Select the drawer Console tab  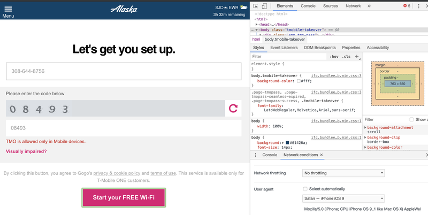point(270,155)
